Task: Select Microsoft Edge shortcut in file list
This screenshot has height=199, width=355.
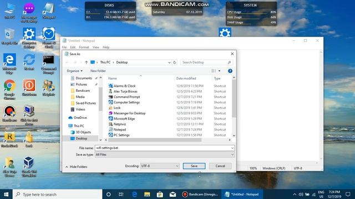Action: point(124,119)
